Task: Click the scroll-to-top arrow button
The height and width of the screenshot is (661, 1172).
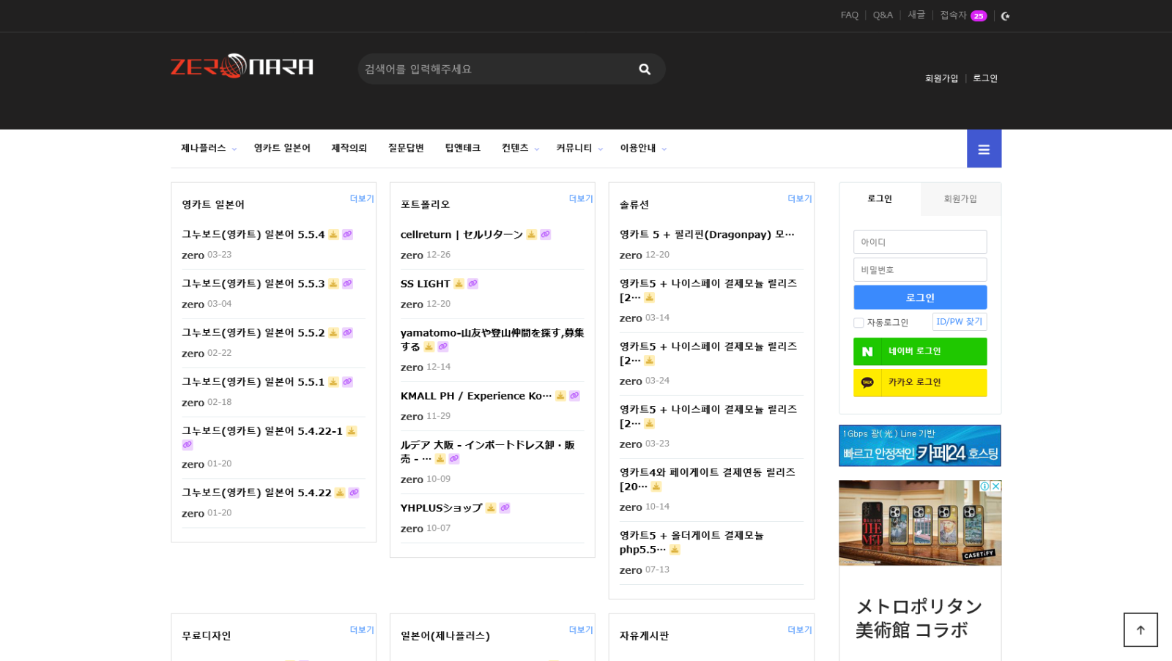Action: pos(1141,630)
